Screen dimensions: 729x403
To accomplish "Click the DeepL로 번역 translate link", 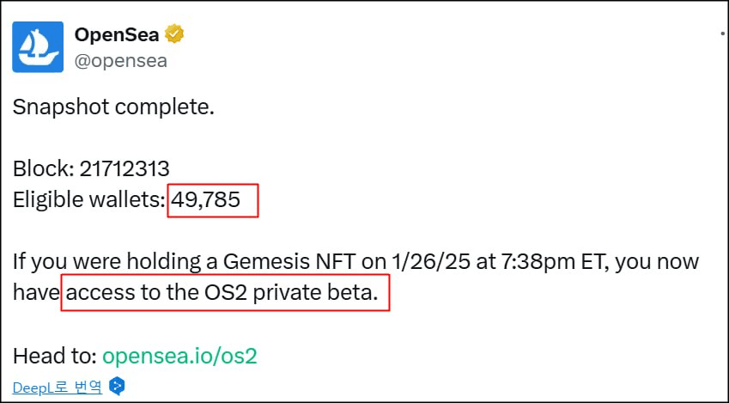I will 58,387.
